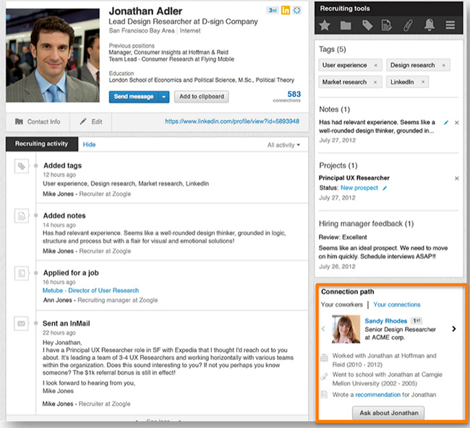Edit the note using the pencil icon
This screenshot has width=470, height=428.
click(445, 122)
